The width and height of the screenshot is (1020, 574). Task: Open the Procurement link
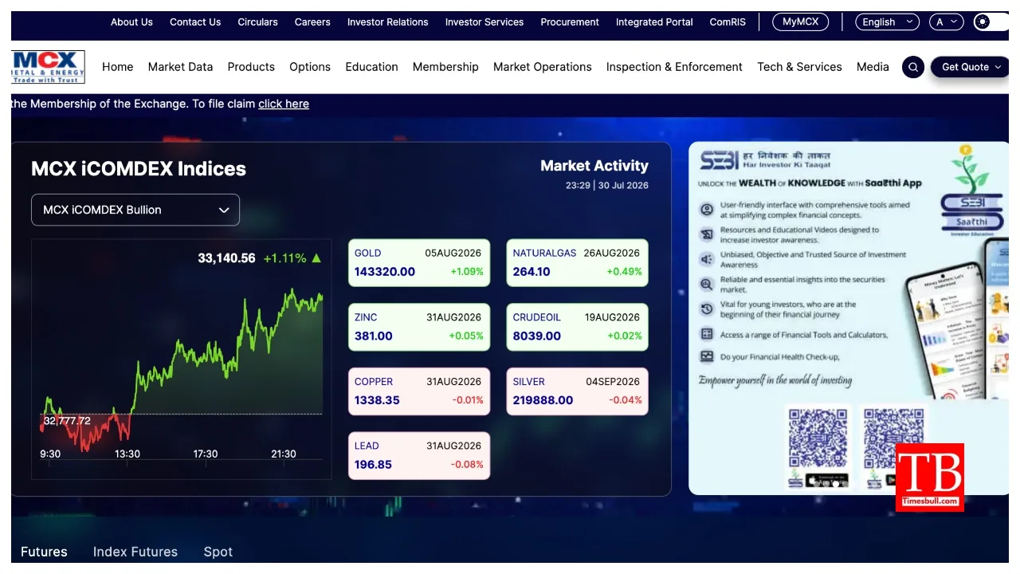point(570,22)
